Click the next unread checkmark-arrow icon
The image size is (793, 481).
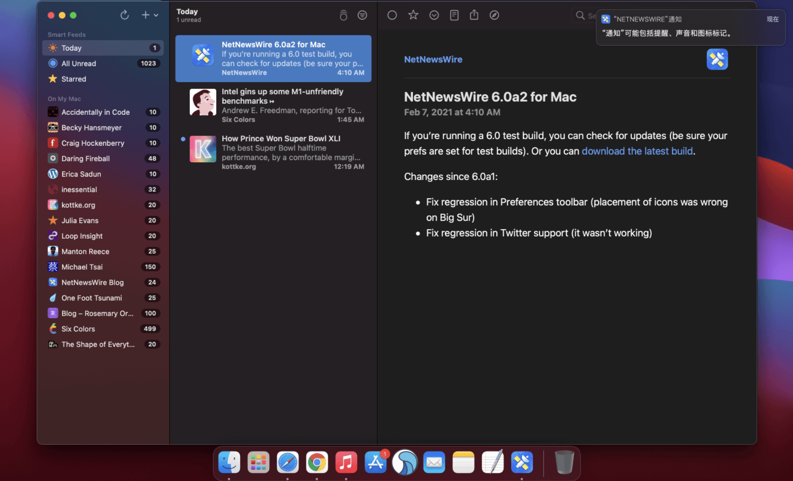click(x=433, y=15)
